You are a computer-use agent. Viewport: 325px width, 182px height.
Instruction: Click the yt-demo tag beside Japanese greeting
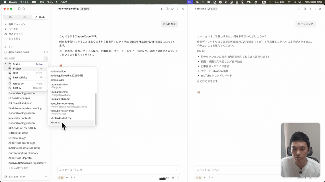coord(85,9)
